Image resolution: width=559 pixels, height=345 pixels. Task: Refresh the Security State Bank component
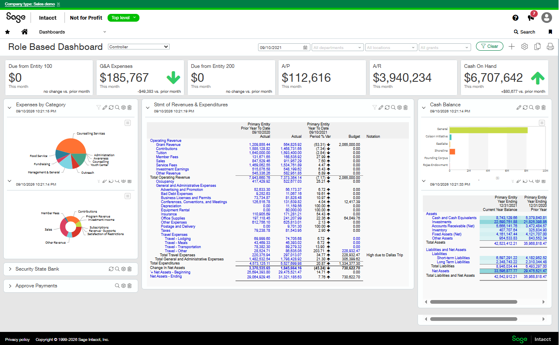click(111, 269)
